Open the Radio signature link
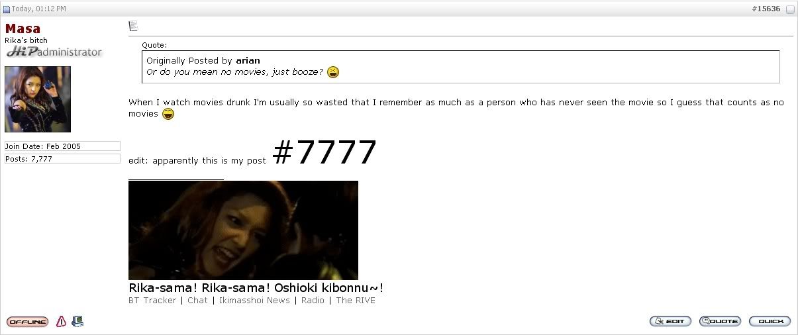This screenshot has height=335, width=798. tap(313, 301)
